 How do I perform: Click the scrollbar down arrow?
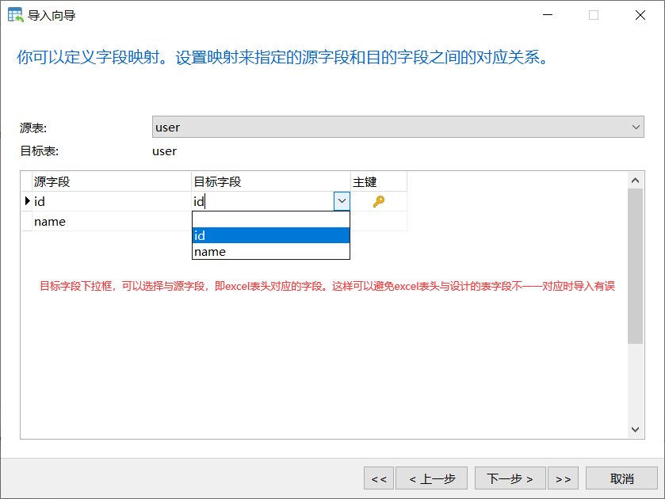pos(635,429)
